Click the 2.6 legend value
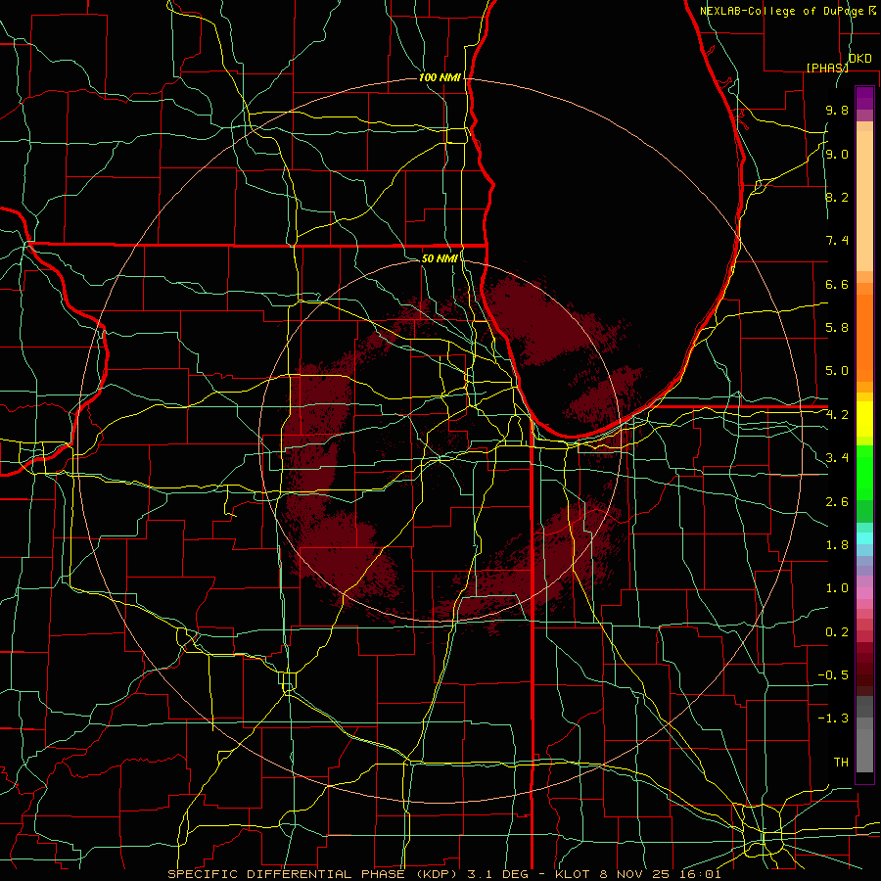This screenshot has width=881, height=881. tap(837, 502)
